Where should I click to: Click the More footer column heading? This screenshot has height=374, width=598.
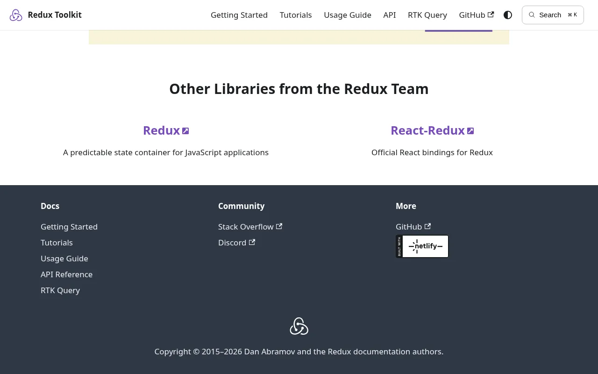coord(406,206)
